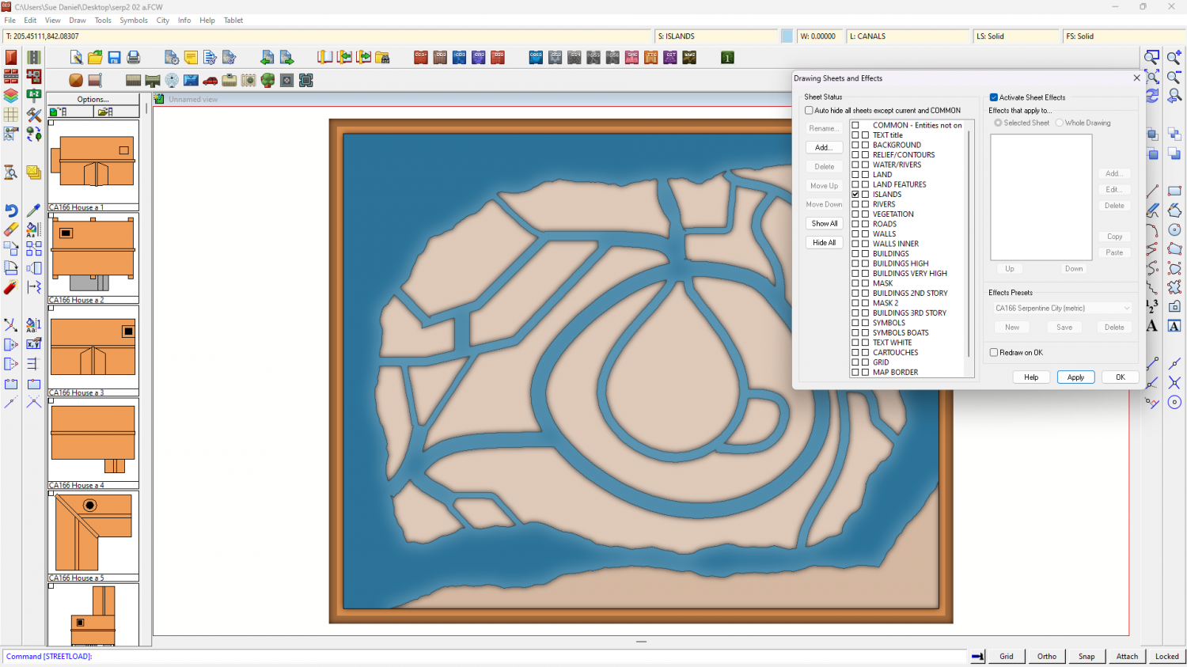The width and height of the screenshot is (1187, 667).
Task: Click the green number 1 icon
Action: click(x=727, y=57)
